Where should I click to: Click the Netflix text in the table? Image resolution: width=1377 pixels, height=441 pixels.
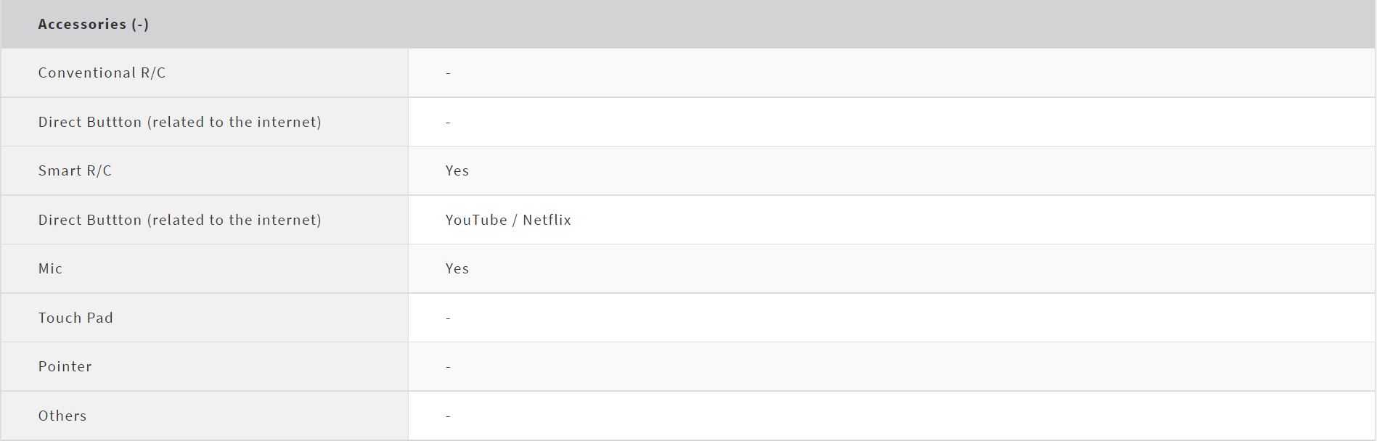[547, 220]
